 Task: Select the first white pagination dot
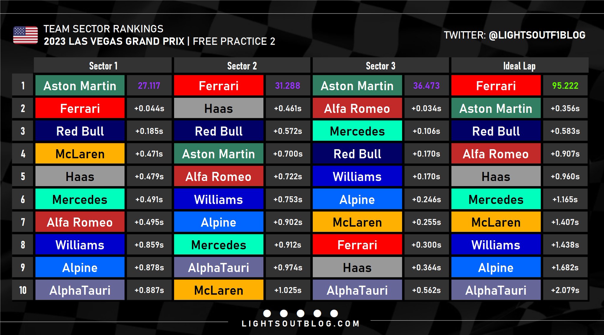(x=267, y=313)
